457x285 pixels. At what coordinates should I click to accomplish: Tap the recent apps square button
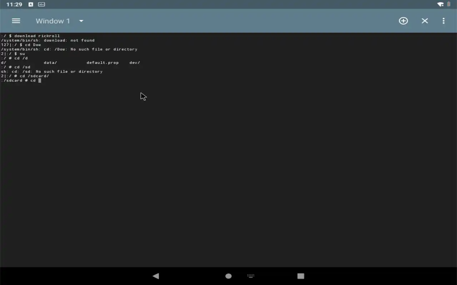pos(301,276)
